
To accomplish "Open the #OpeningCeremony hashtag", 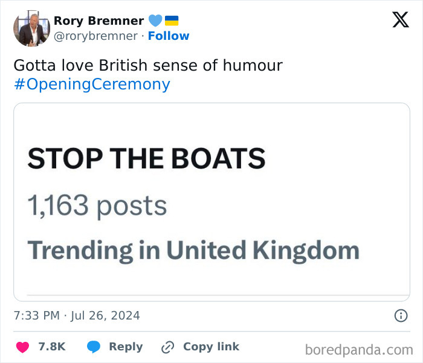I will 91,84.
